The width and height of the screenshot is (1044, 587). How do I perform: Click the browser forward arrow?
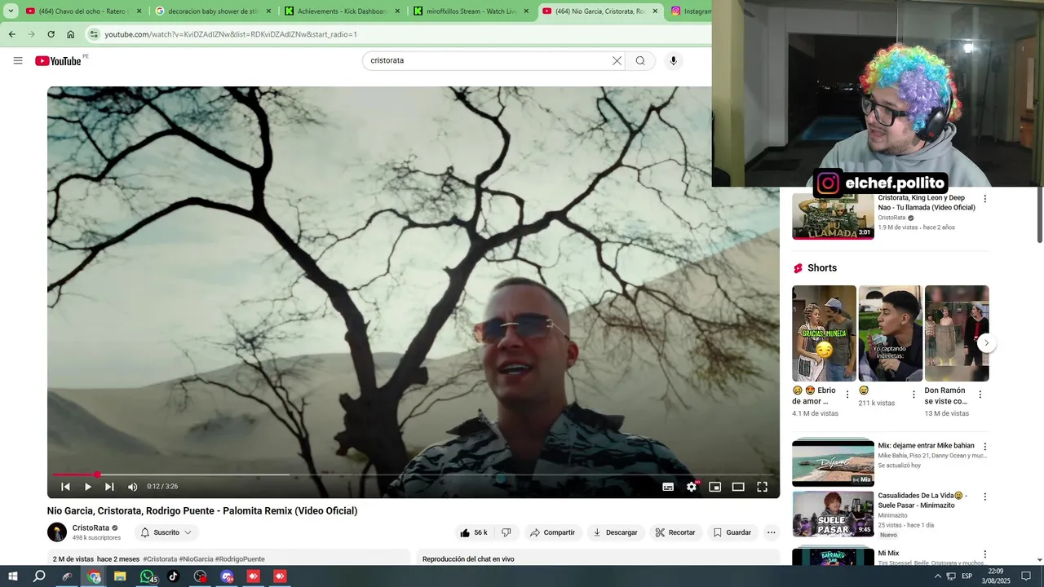click(x=31, y=34)
